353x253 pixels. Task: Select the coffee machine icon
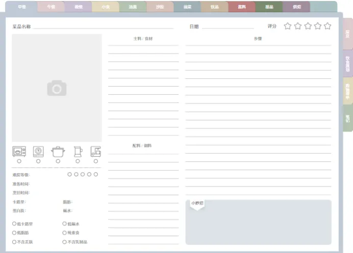coord(96,151)
